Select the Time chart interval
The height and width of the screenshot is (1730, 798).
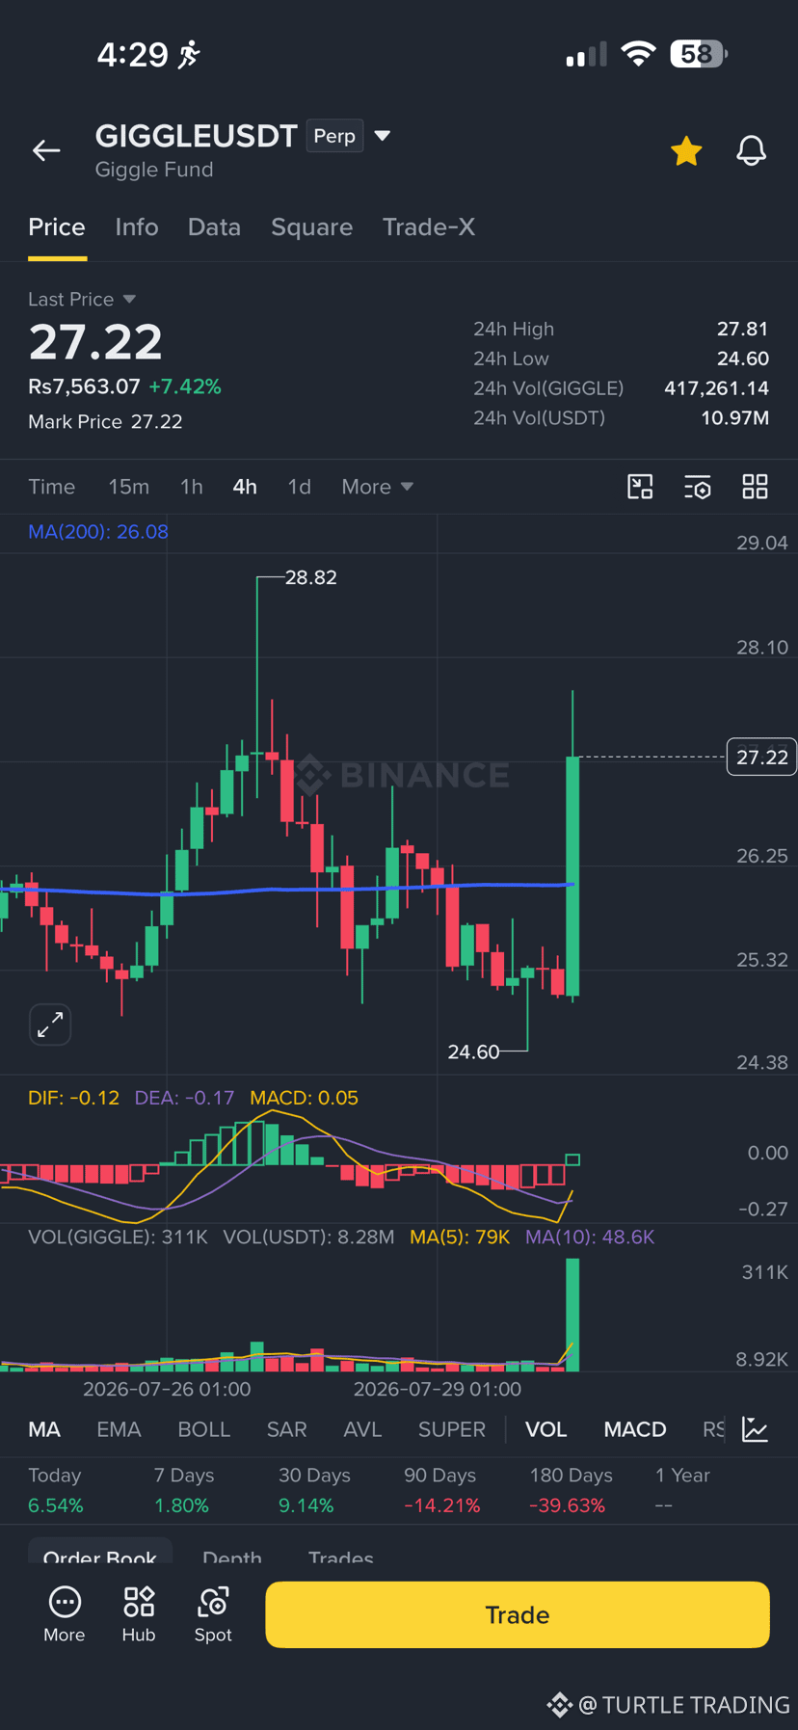52,487
